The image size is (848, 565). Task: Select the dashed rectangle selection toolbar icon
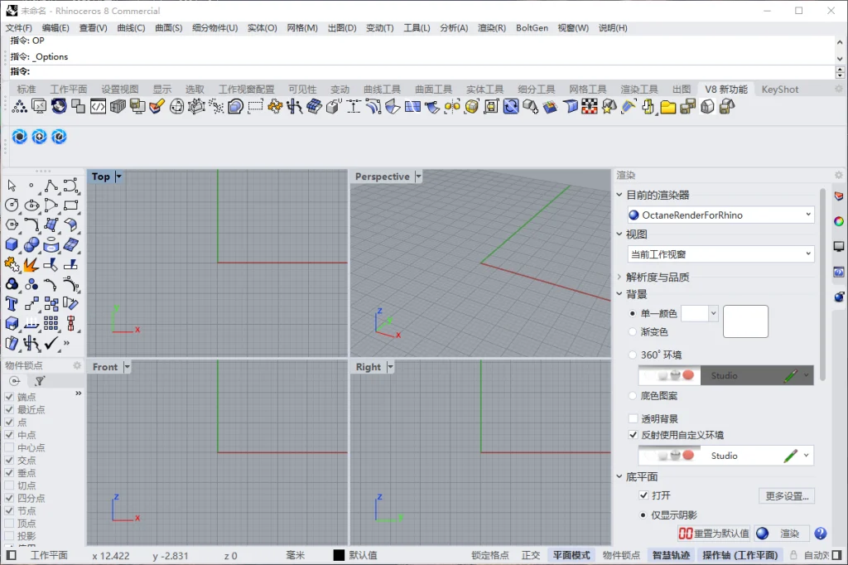coord(255,107)
